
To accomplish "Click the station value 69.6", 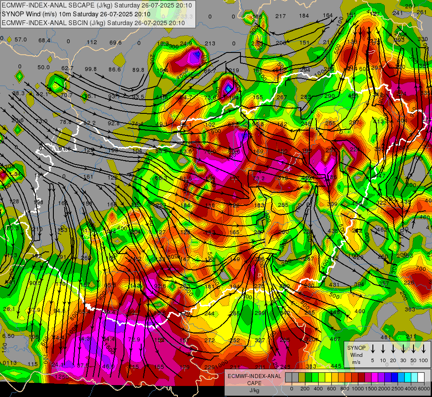I will [x=116, y=42].
